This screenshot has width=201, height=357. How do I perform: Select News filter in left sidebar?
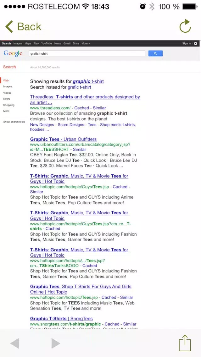[7, 99]
